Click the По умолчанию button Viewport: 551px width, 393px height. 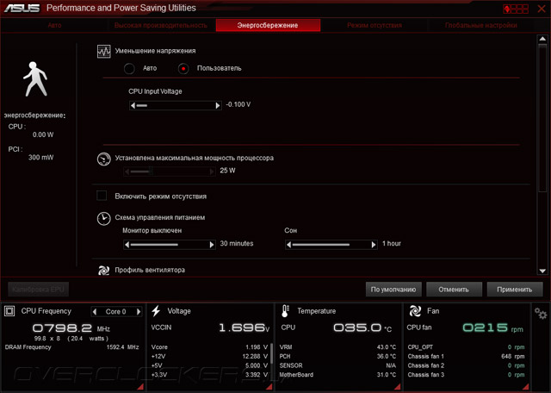(393, 290)
